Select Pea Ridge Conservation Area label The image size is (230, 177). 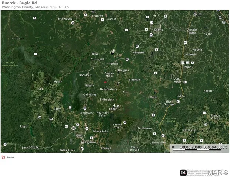click(x=10, y=64)
